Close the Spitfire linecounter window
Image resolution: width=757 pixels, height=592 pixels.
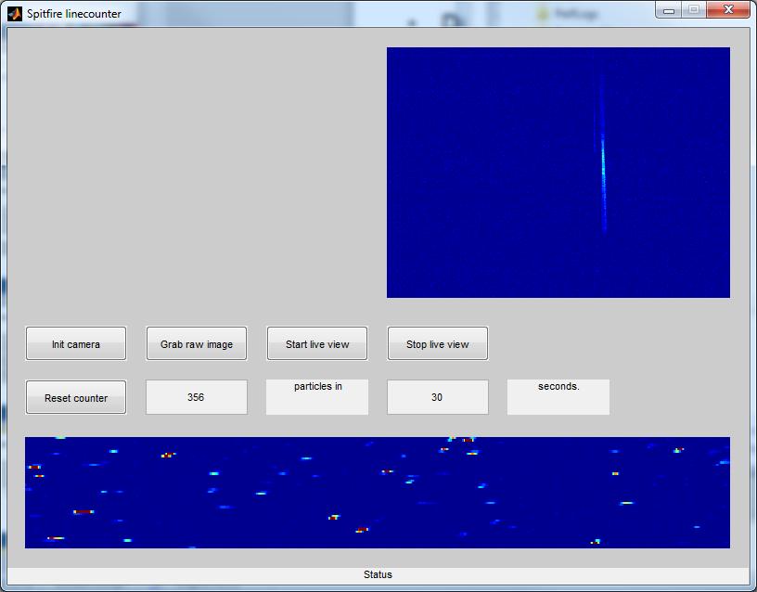click(x=728, y=9)
